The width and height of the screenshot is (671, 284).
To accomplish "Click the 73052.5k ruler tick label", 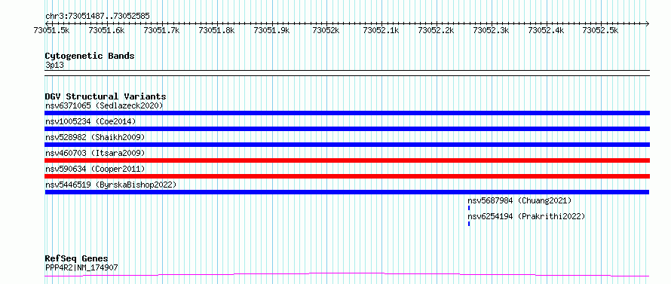I will (601, 30).
